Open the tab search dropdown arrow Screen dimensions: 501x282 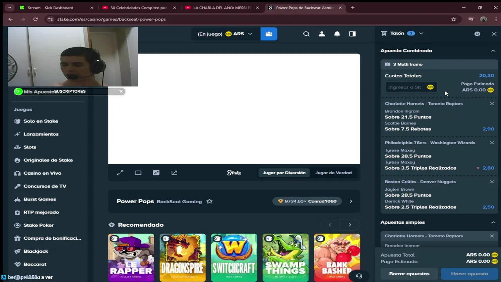click(9, 7)
